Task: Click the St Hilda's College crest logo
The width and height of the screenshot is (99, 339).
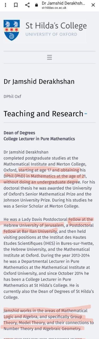Action: coord(11,30)
